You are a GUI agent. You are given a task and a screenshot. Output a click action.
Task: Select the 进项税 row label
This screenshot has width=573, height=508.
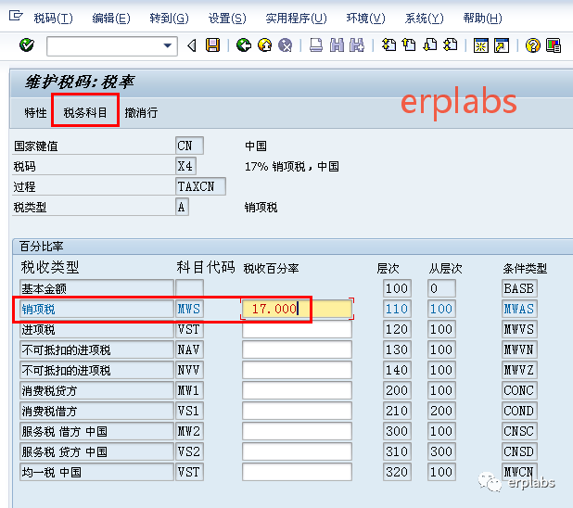(96, 329)
